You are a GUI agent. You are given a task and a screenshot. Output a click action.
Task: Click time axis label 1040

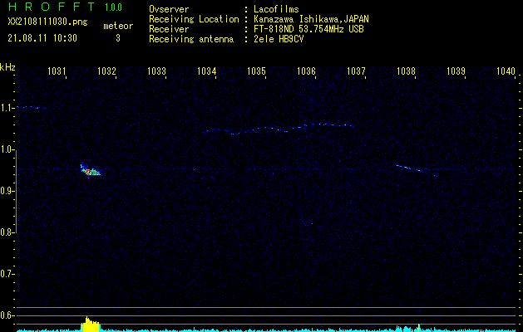[506, 71]
